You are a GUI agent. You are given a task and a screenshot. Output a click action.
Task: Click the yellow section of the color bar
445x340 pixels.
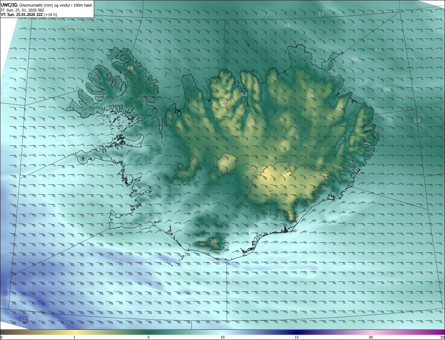[74, 332]
